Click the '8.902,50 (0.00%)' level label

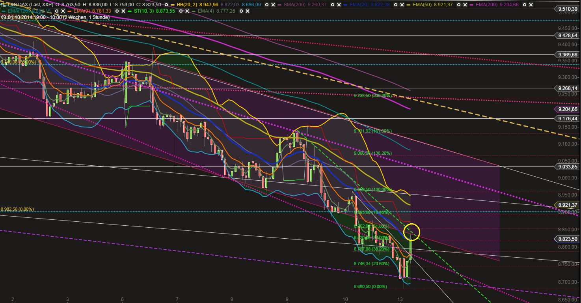[17, 209]
